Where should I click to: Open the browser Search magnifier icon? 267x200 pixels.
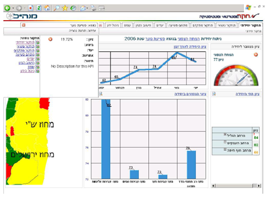57,8
